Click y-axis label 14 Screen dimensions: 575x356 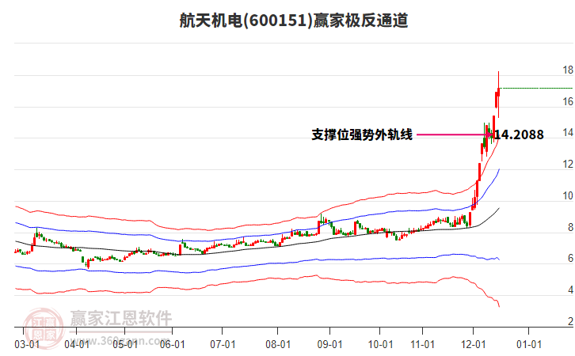(568, 133)
